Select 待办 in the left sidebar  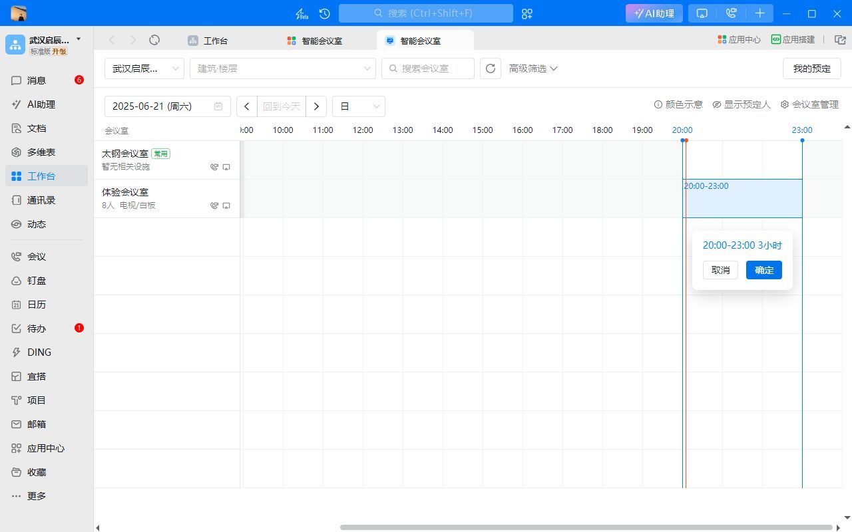point(37,329)
